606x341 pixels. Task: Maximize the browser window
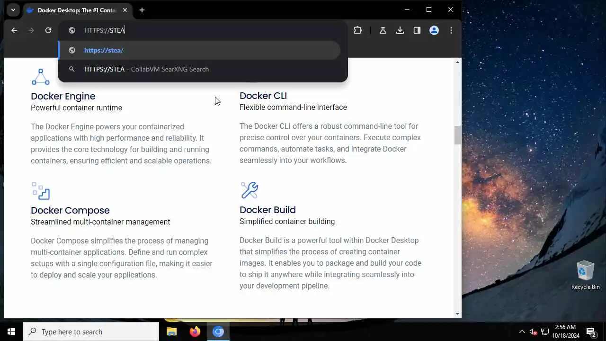tap(429, 9)
